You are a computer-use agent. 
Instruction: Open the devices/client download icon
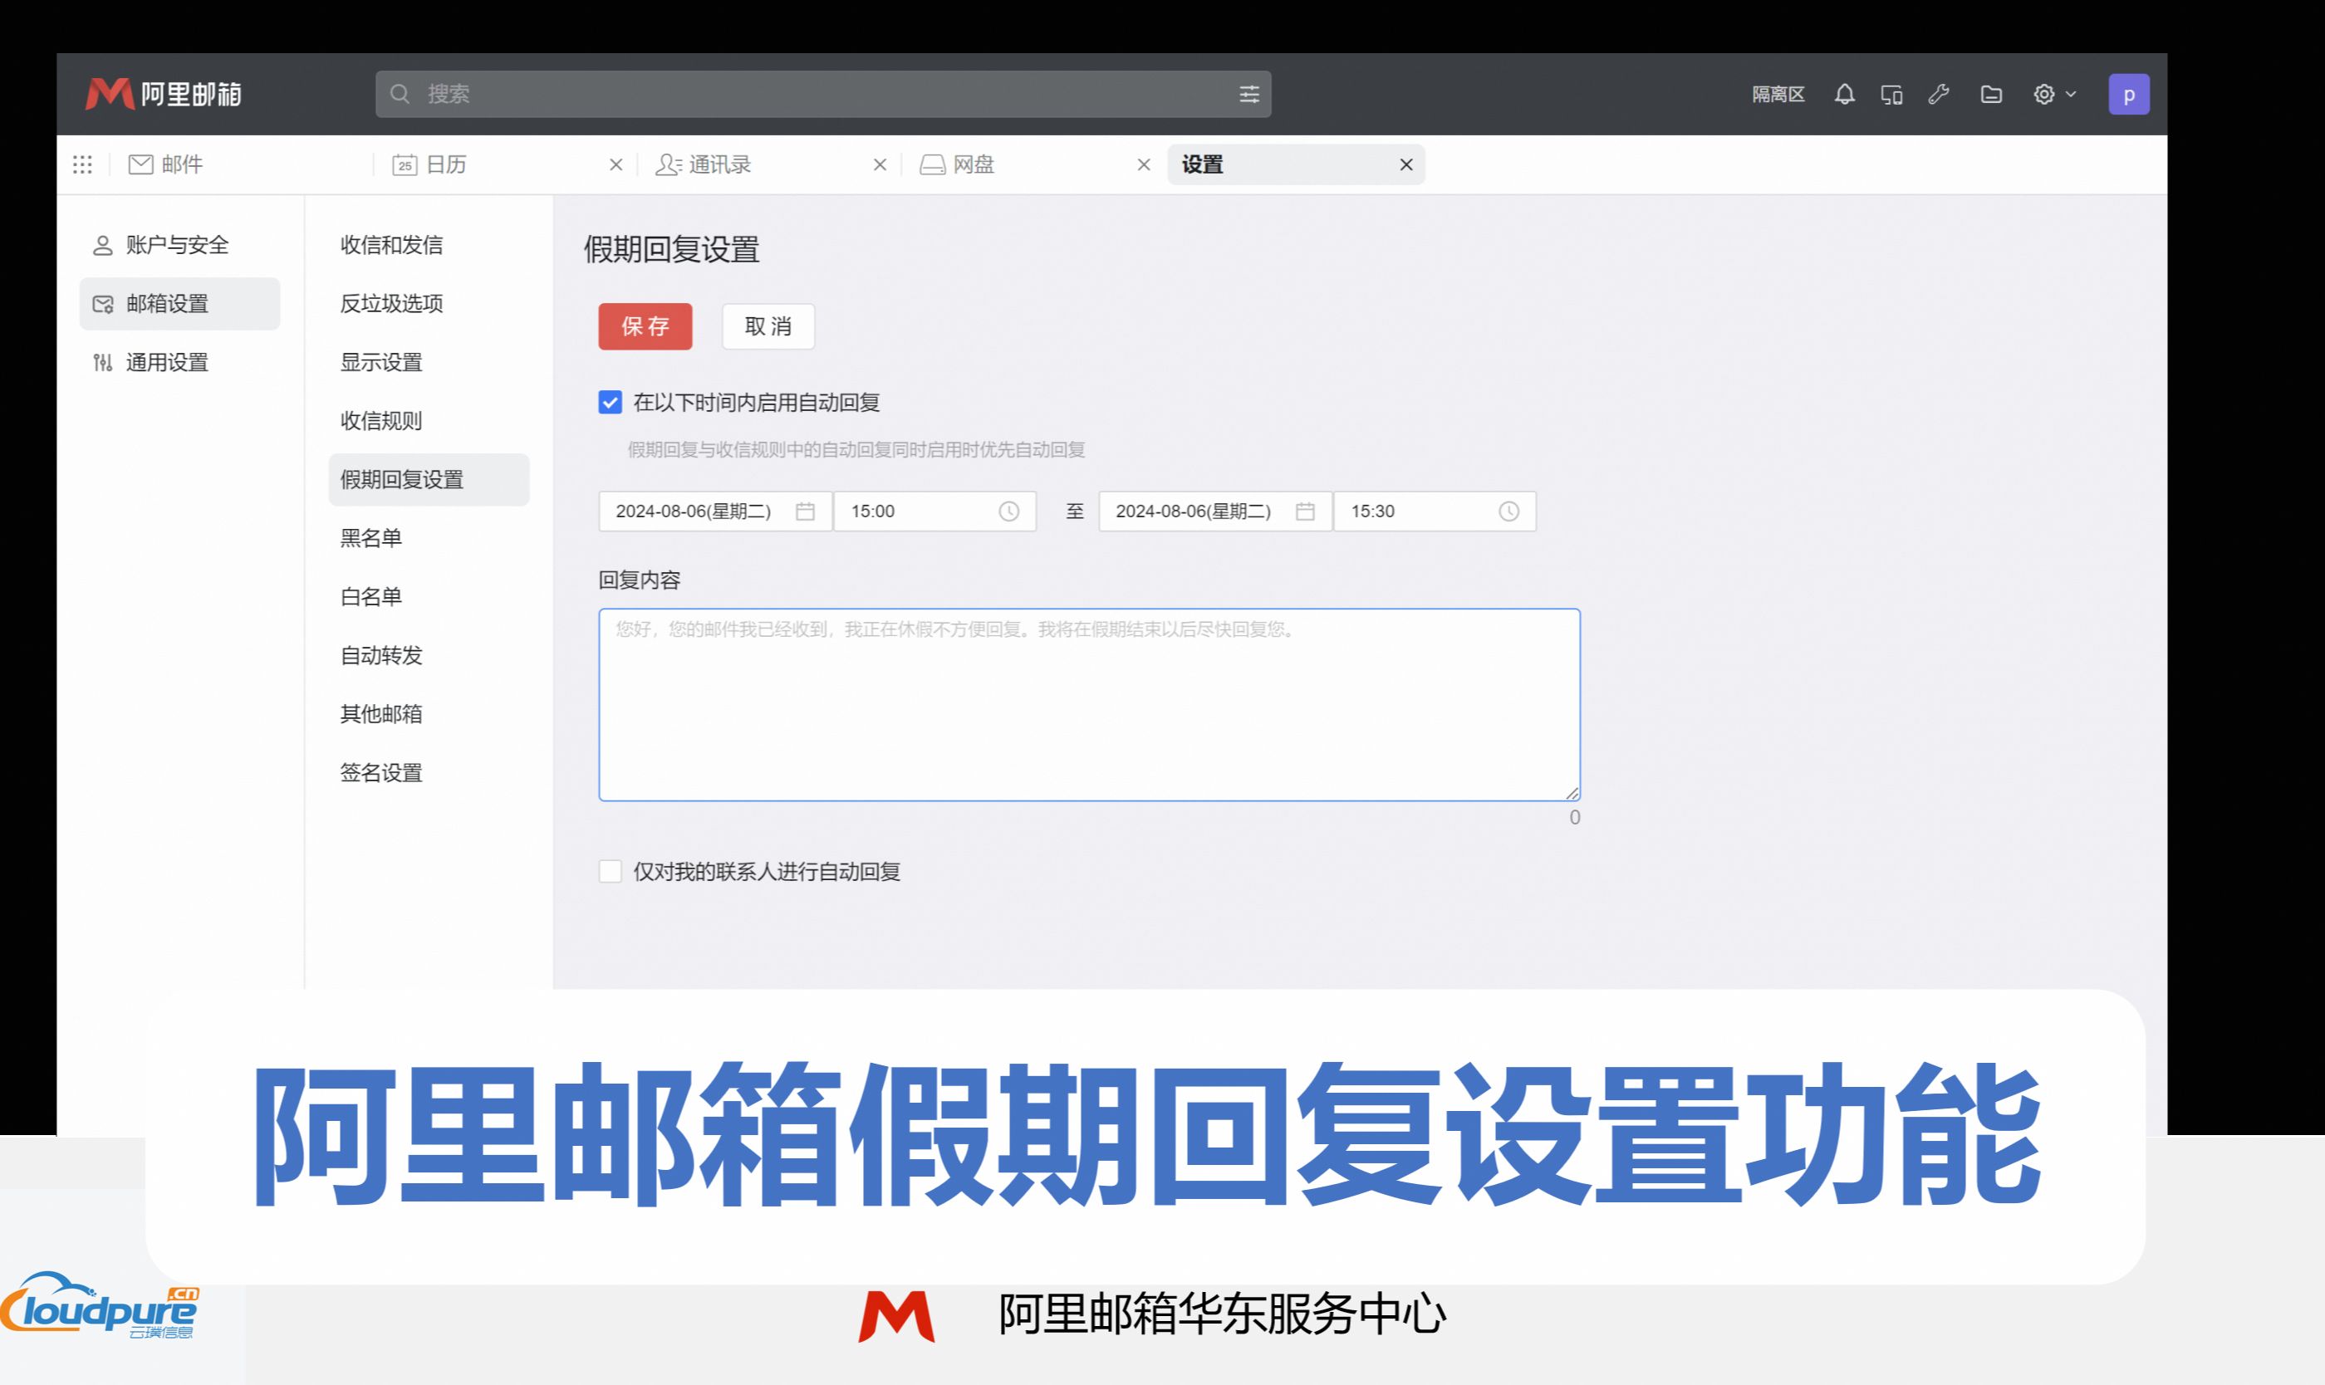(1892, 95)
